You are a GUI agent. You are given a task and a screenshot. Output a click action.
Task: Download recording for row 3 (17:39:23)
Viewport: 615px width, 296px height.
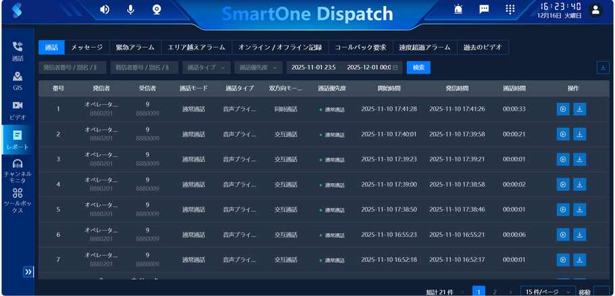point(580,159)
